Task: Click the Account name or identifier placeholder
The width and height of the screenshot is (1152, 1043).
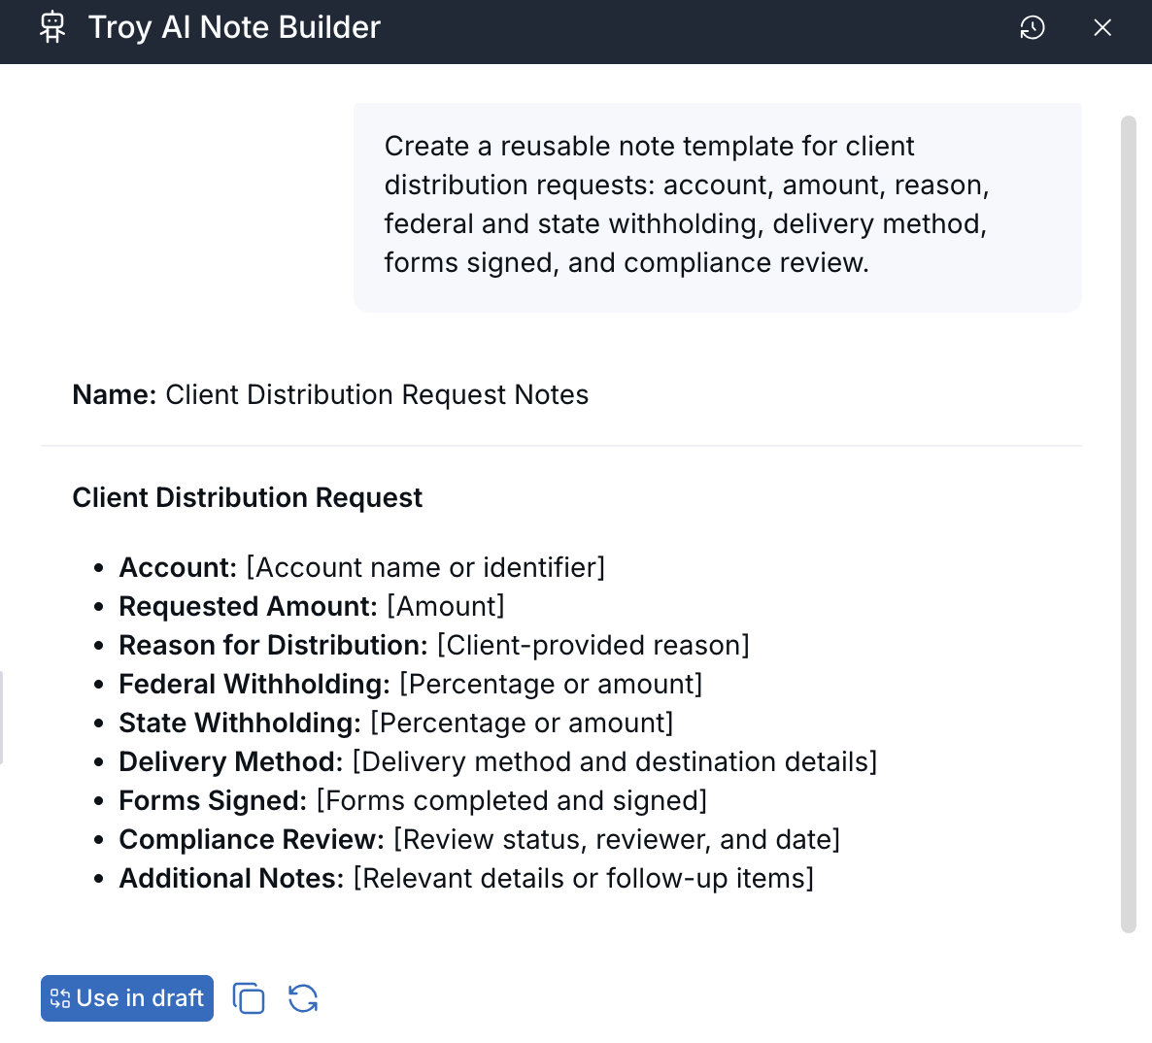Action: click(425, 568)
